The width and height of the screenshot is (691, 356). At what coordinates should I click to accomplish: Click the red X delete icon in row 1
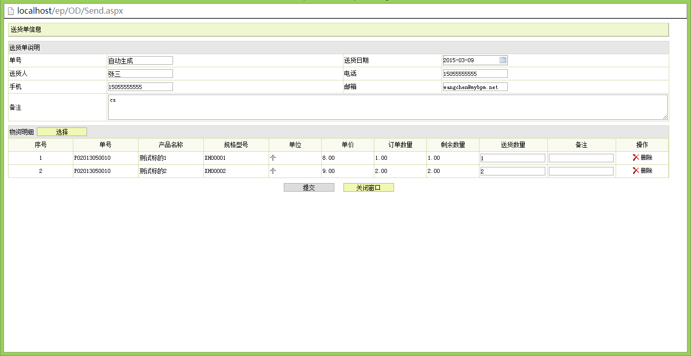pyautogui.click(x=636, y=158)
